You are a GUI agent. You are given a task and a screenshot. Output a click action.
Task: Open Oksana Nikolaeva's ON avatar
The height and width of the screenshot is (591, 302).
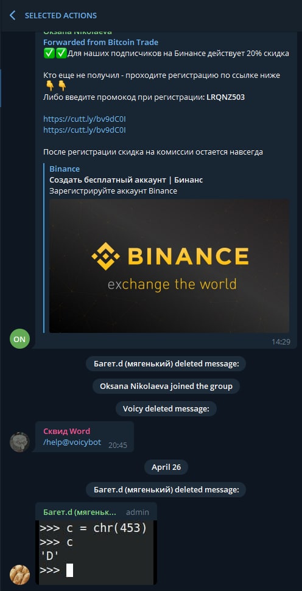coord(19,339)
